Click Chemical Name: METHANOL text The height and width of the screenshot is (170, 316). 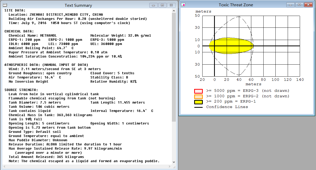tap(33, 36)
